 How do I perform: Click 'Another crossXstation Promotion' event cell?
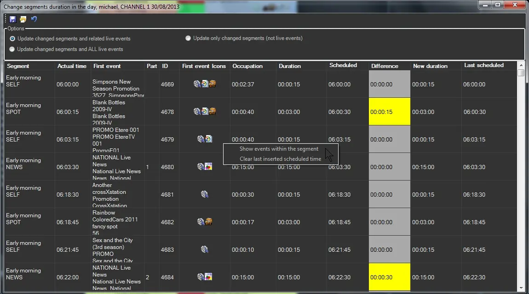point(118,195)
